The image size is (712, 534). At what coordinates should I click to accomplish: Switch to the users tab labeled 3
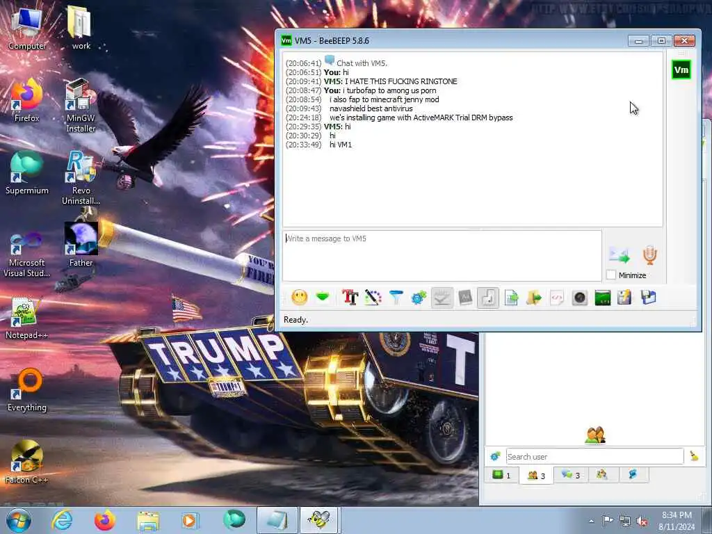click(536, 476)
